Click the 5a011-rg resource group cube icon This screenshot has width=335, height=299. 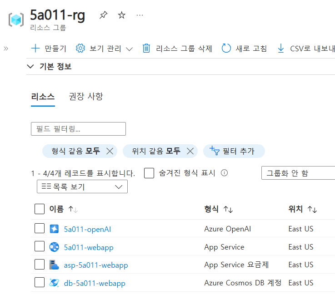[x=16, y=20]
